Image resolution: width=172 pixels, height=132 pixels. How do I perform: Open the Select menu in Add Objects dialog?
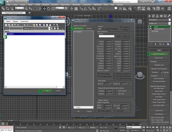pos(8,21)
